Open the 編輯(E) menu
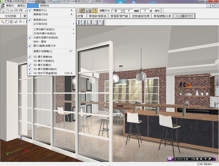This screenshot has height=166, width=219. (21, 6)
